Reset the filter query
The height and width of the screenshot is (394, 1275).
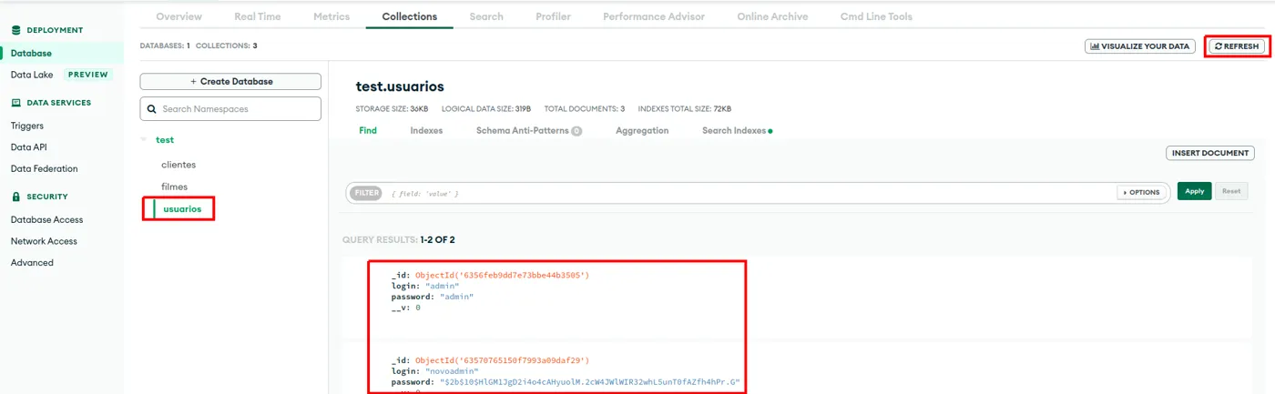[x=1231, y=191]
